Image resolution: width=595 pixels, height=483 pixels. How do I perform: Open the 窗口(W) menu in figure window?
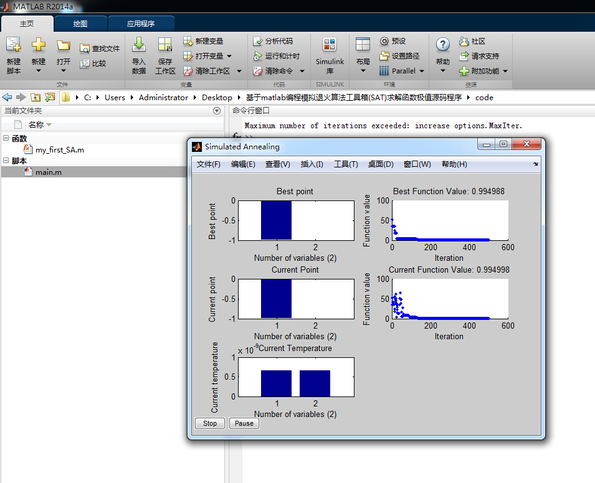click(x=417, y=164)
